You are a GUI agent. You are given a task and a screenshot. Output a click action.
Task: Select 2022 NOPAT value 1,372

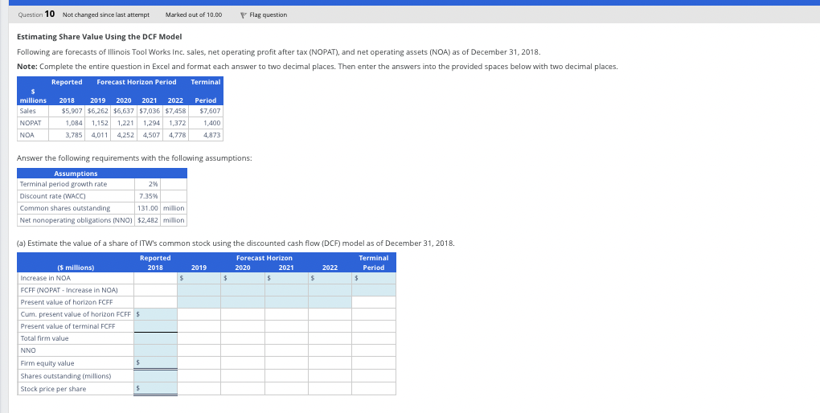point(178,123)
